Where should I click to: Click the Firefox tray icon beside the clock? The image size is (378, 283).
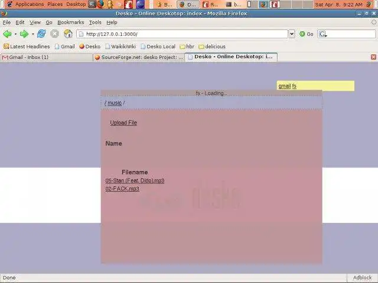point(369,4)
